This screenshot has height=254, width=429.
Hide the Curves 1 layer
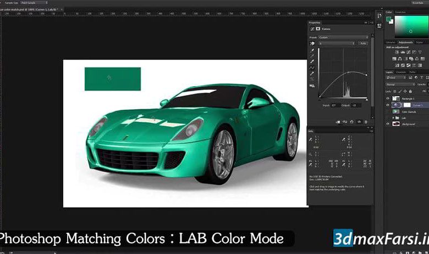tap(388, 105)
